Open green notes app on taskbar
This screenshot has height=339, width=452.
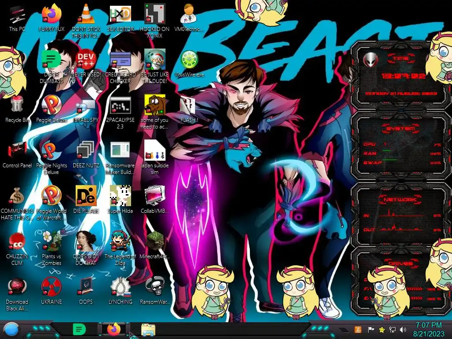(79, 329)
